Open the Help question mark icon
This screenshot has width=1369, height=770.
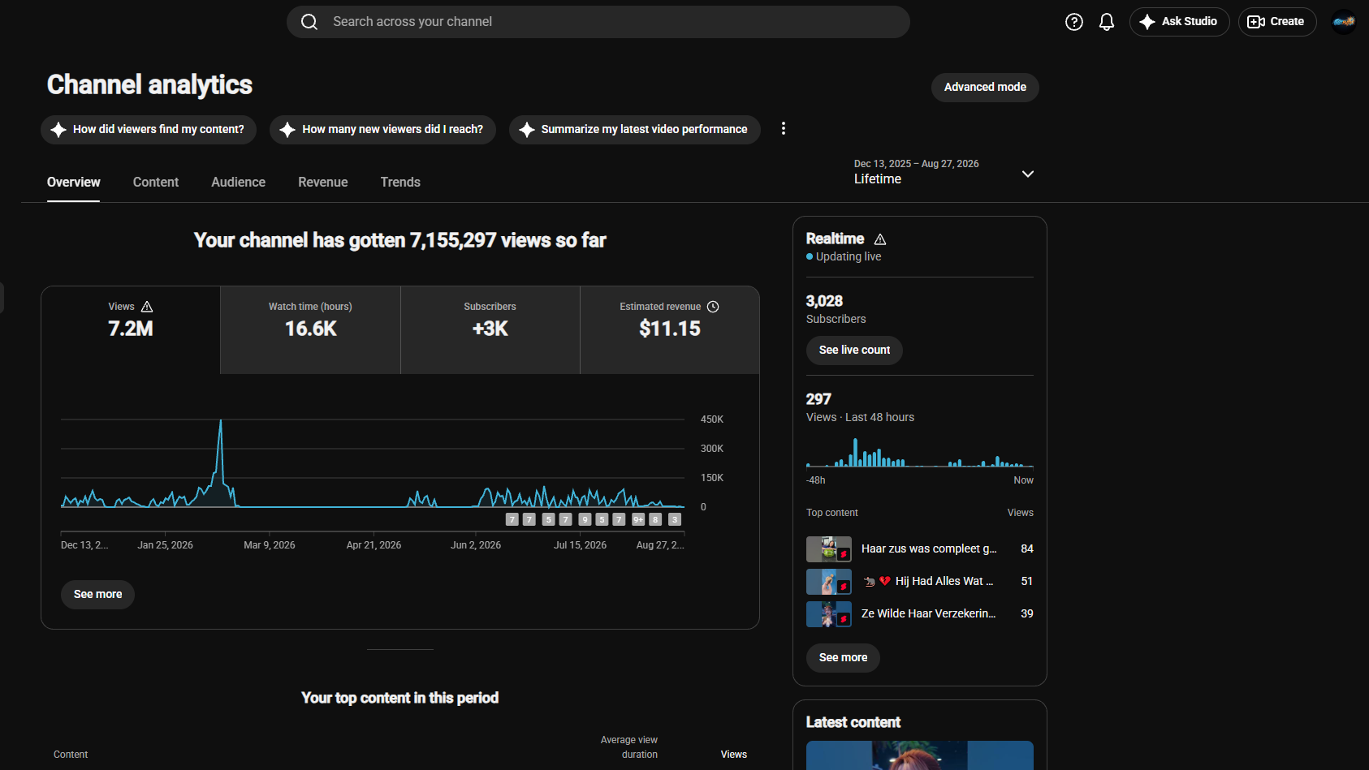point(1074,22)
